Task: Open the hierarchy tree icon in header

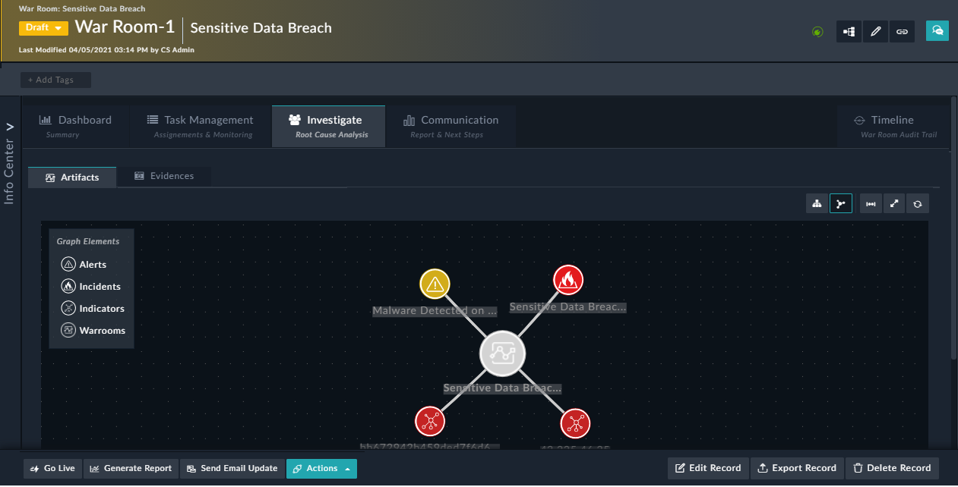Action: [849, 32]
